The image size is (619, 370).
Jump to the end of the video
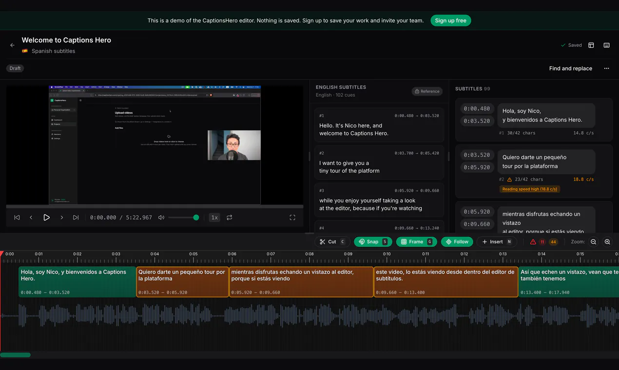tap(76, 218)
